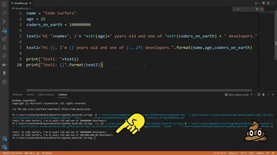Create a new terminal with plus
The height and width of the screenshot is (155, 277).
tap(251, 95)
